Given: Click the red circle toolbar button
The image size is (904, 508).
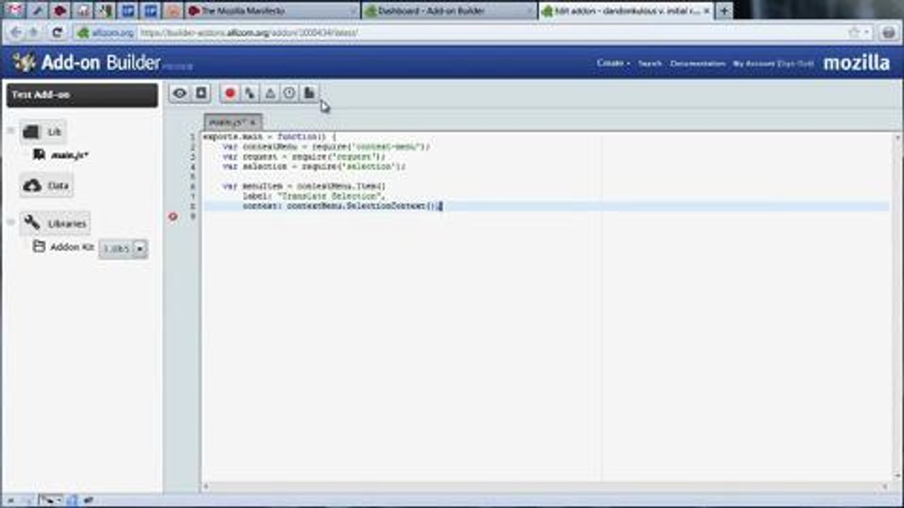Looking at the screenshot, I should 230,93.
